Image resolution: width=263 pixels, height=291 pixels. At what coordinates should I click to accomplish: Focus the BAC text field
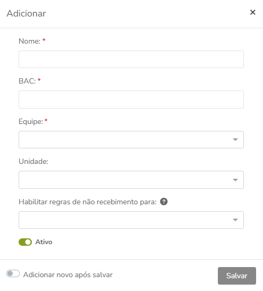point(131,99)
